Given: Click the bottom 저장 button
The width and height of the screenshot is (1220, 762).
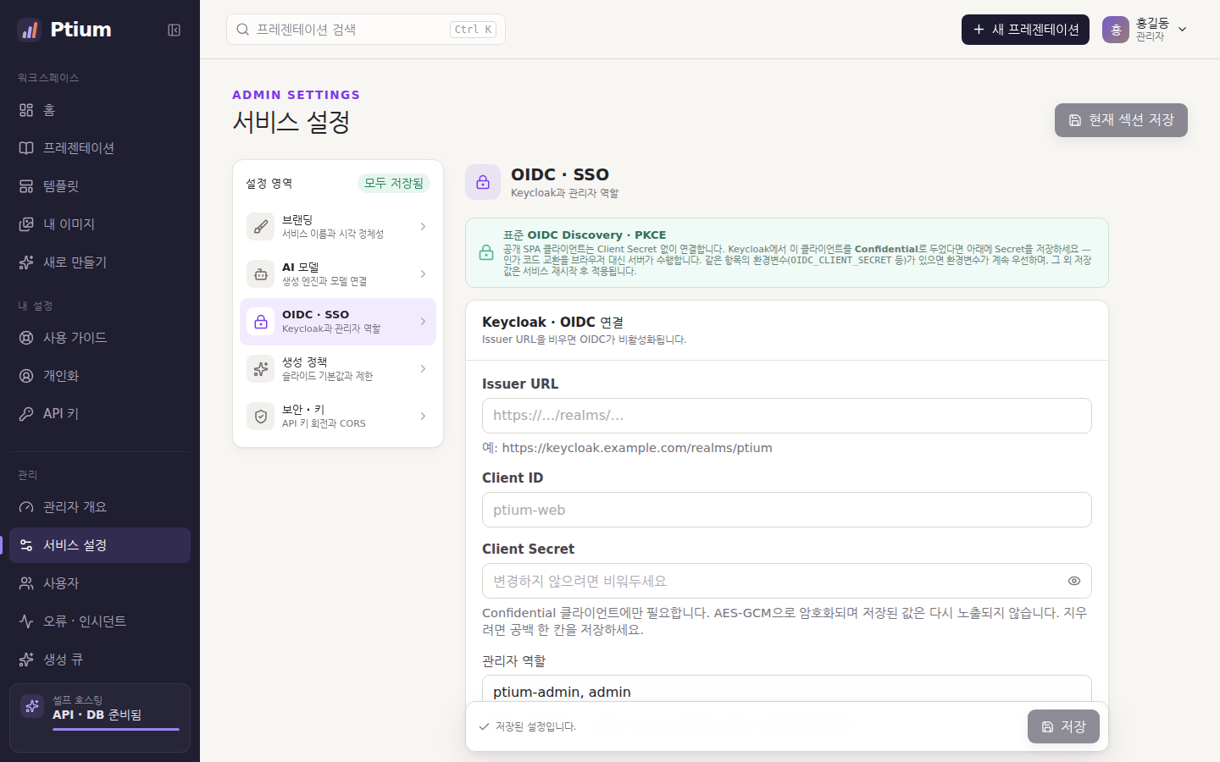Looking at the screenshot, I should click(x=1063, y=726).
